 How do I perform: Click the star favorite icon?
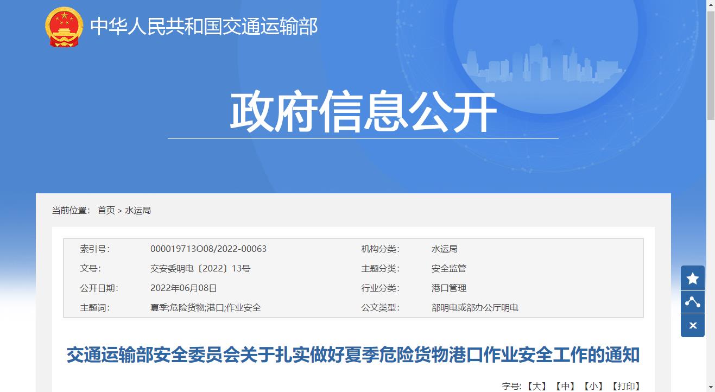pos(692,279)
